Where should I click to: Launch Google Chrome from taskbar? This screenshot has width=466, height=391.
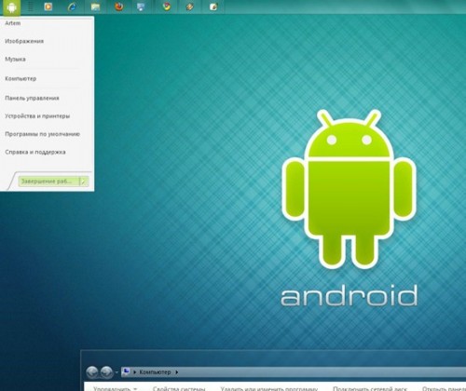tap(167, 7)
